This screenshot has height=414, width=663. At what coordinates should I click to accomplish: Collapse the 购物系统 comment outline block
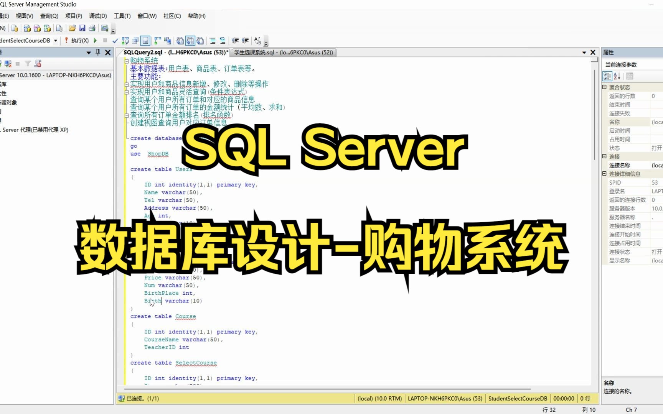(126, 61)
